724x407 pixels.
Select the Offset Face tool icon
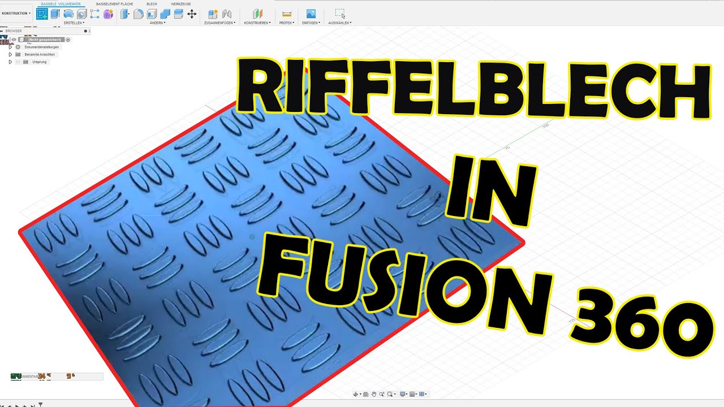coord(179,14)
